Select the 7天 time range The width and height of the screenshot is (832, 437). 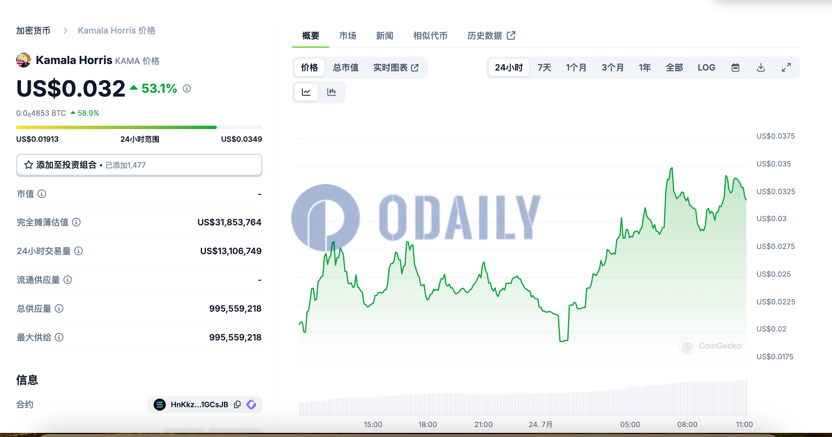pyautogui.click(x=544, y=67)
